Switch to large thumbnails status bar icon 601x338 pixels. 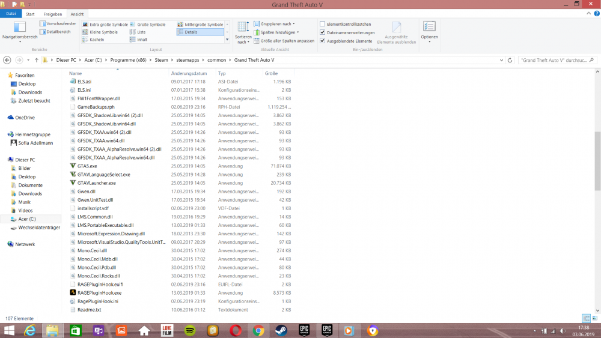(595, 318)
